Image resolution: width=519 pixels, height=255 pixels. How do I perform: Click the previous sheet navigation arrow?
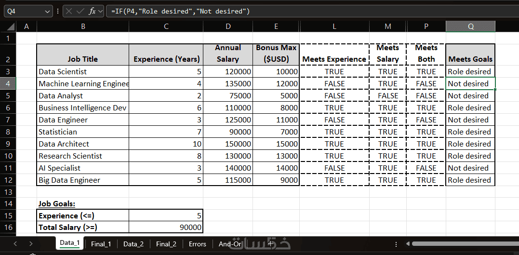click(15, 244)
